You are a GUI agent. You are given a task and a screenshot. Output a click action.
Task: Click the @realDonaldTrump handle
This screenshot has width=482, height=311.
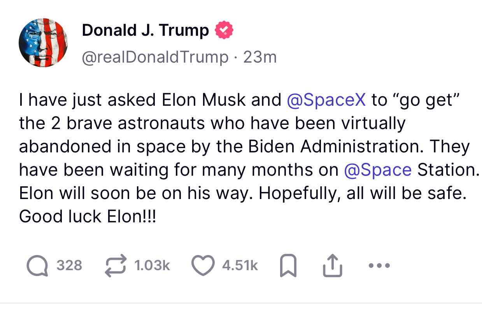[155, 57]
